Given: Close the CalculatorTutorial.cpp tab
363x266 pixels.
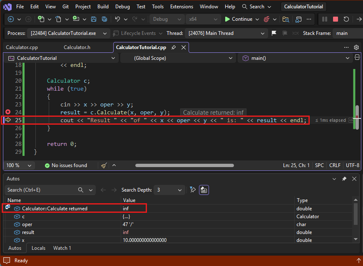Looking at the screenshot, I should [x=184, y=47].
